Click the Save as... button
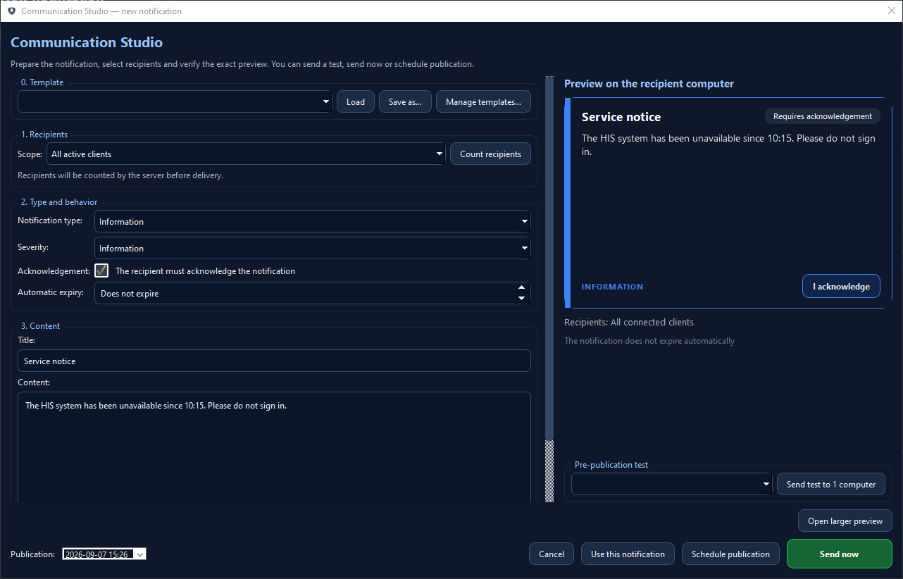 (x=405, y=101)
